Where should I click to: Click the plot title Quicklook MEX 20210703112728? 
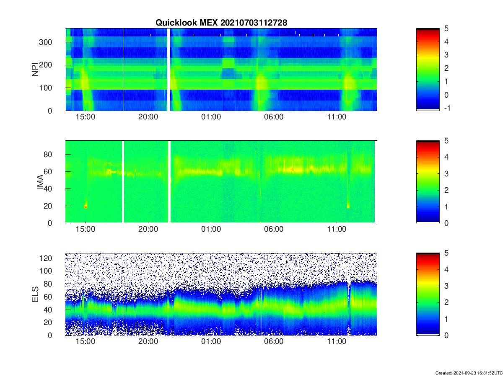pos(221,23)
